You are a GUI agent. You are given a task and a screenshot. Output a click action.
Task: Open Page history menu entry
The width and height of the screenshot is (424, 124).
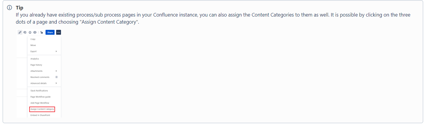(x=36, y=65)
